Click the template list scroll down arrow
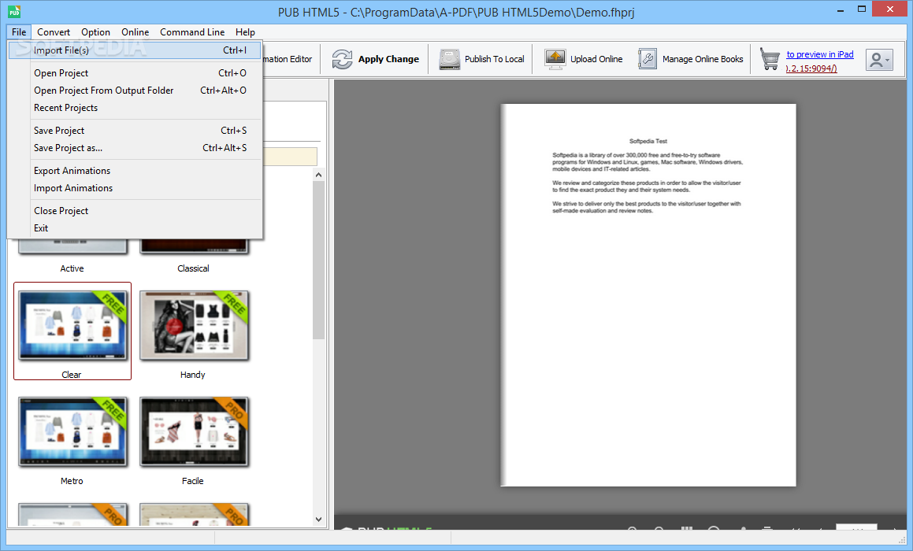 pyautogui.click(x=318, y=520)
